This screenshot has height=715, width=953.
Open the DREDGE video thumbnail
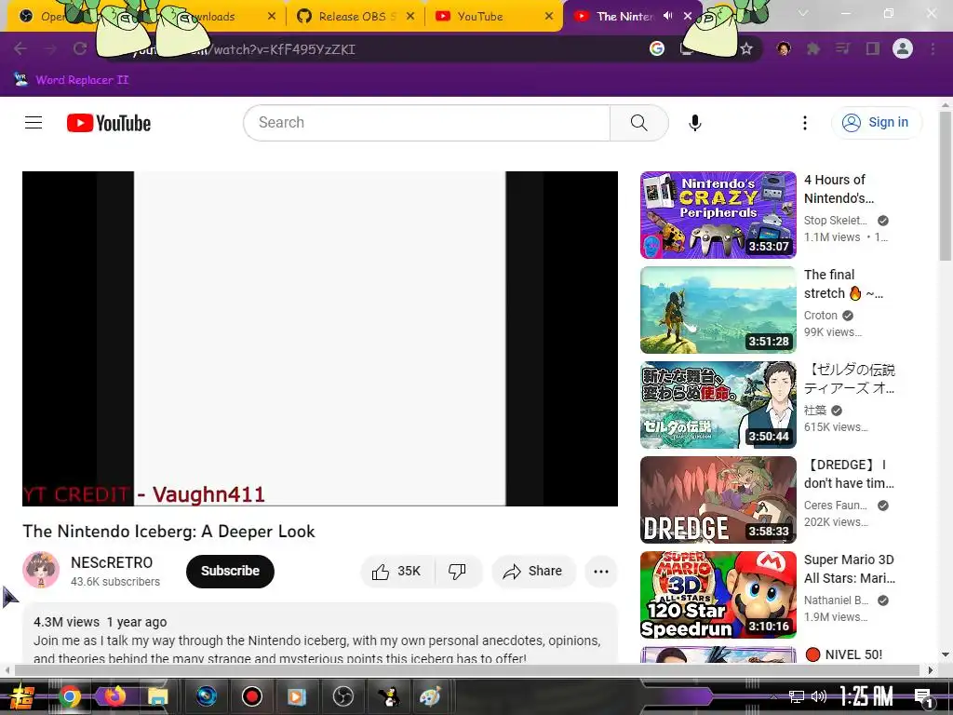point(718,500)
